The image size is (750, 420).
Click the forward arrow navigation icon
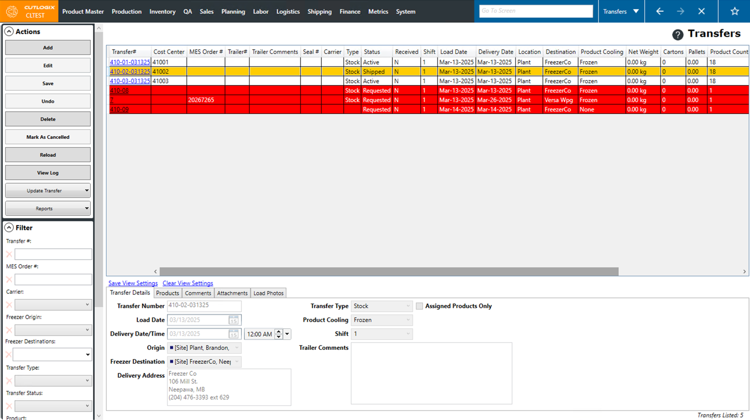click(x=680, y=11)
